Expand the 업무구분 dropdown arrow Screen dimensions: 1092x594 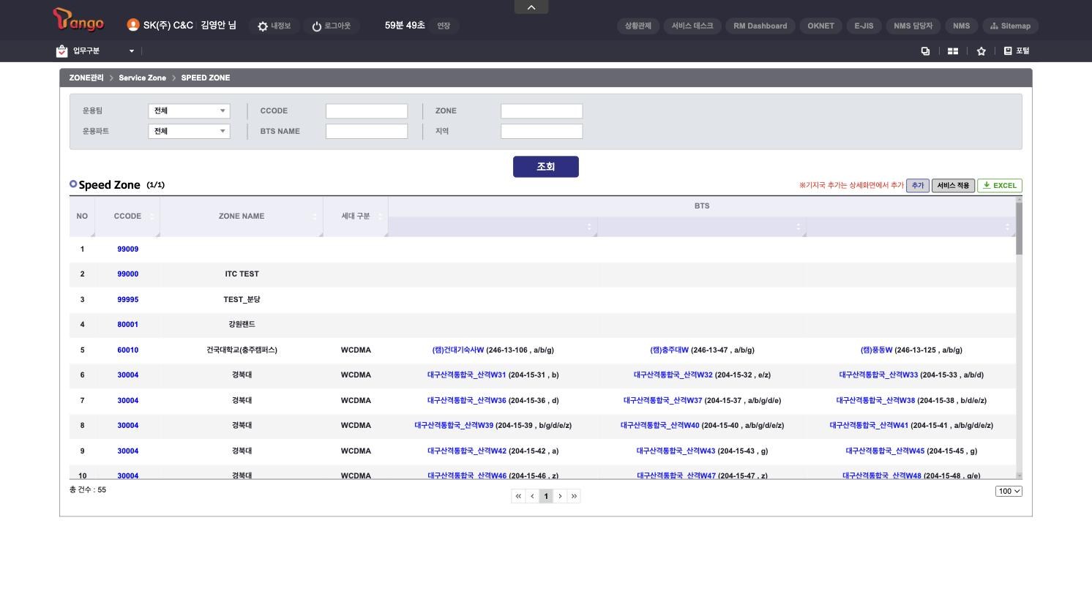(132, 51)
